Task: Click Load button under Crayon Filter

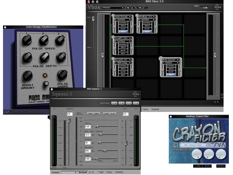Action: 198,166
